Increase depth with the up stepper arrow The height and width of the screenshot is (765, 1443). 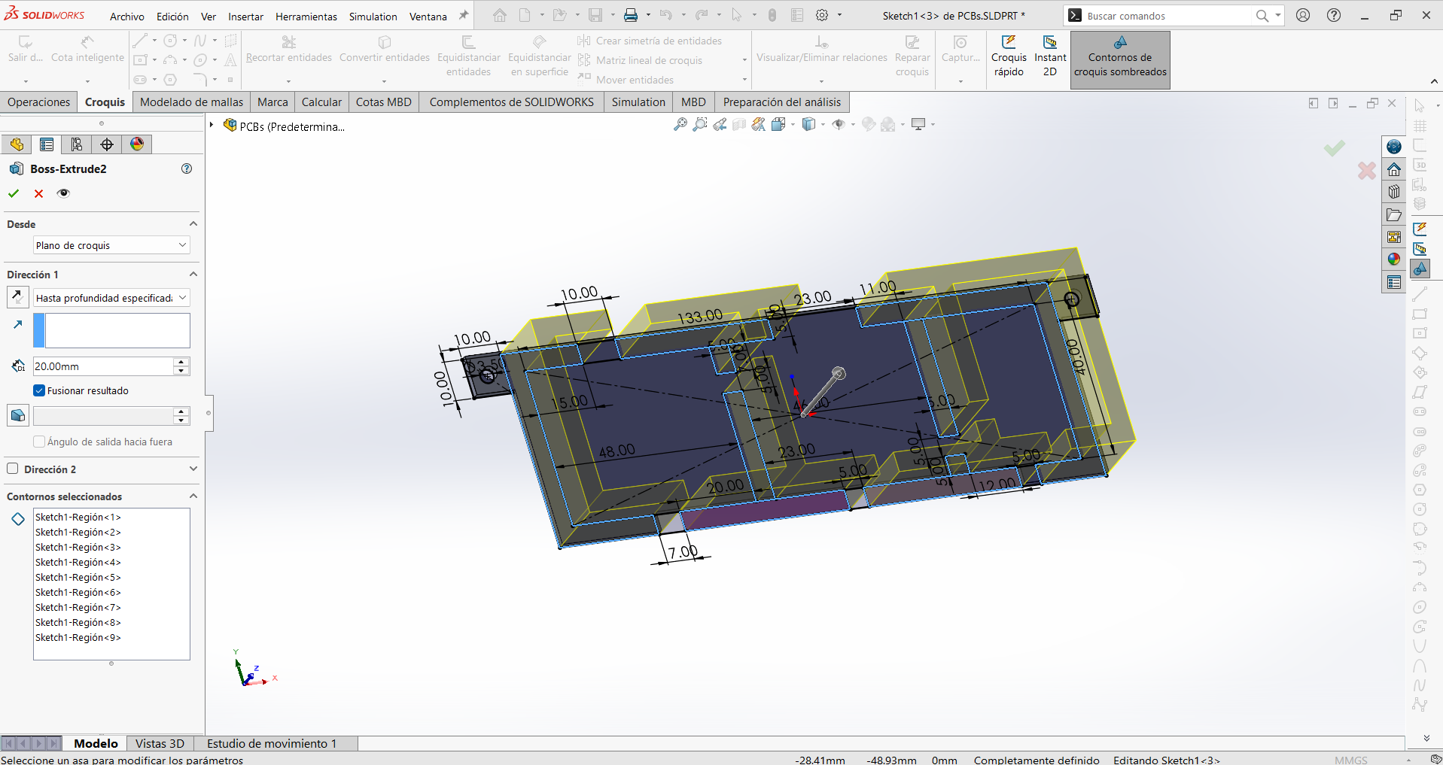(181, 362)
